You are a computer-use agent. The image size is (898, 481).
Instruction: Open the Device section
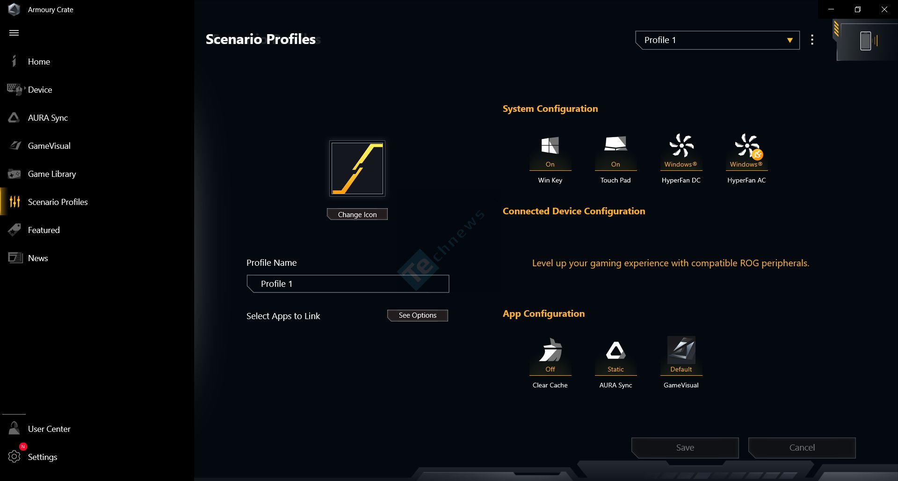[x=40, y=89]
